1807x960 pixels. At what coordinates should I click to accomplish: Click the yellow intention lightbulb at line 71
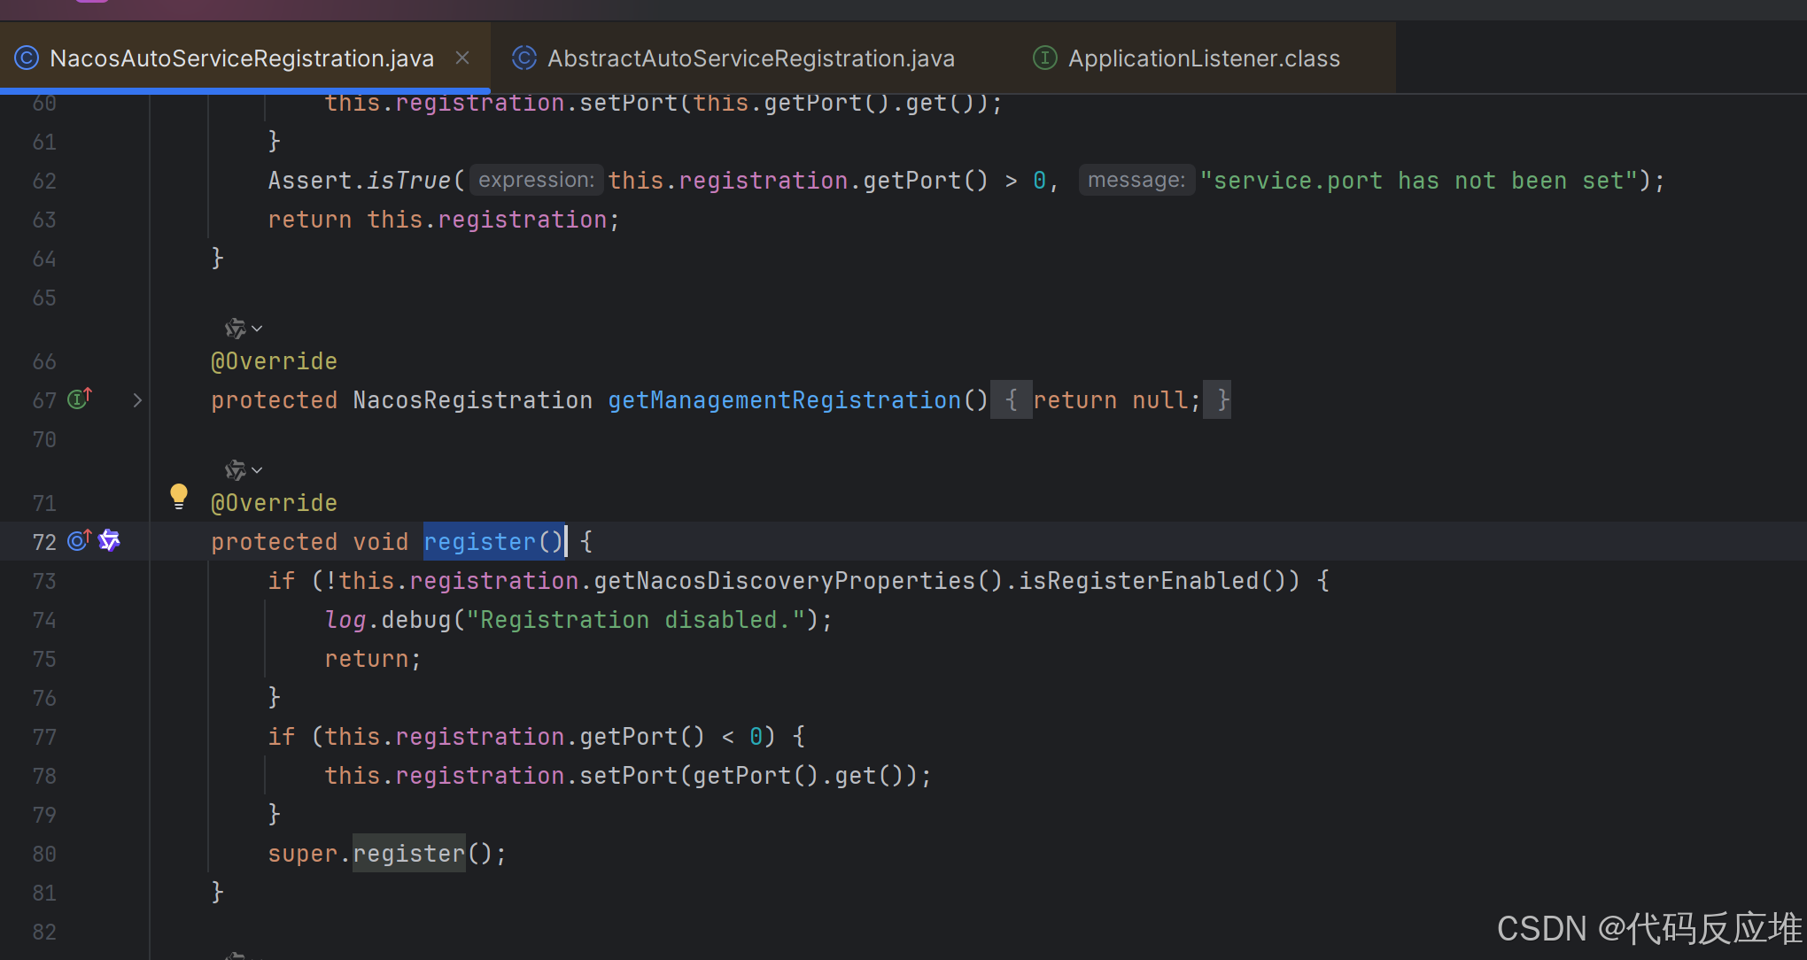click(x=179, y=495)
